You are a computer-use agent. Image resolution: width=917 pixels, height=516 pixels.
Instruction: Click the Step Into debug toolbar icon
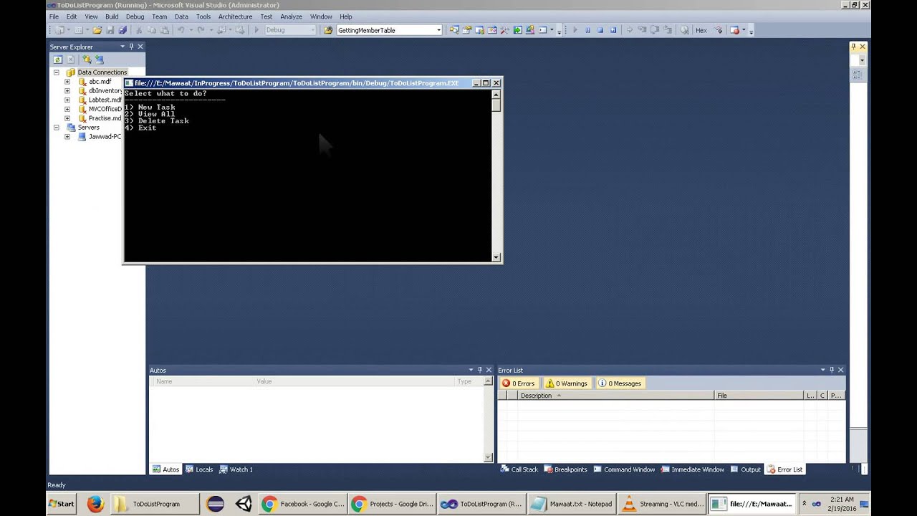click(642, 30)
